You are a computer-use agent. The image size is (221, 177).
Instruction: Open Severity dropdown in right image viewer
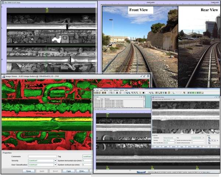click(175, 140)
